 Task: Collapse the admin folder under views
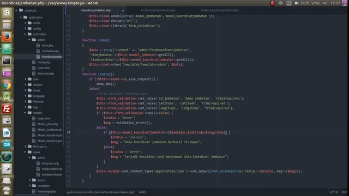coord(29,157)
